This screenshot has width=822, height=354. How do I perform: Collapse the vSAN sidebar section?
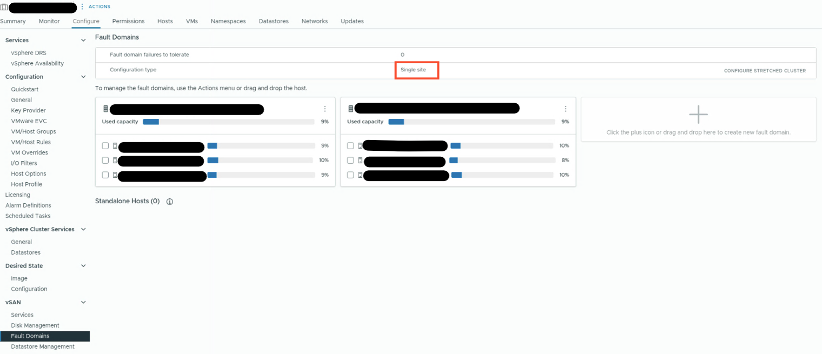[x=83, y=303]
